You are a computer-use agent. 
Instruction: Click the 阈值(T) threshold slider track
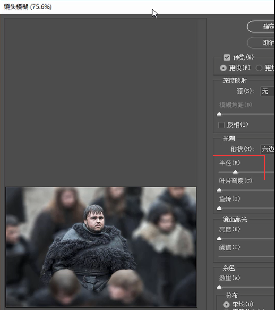pos(246,257)
